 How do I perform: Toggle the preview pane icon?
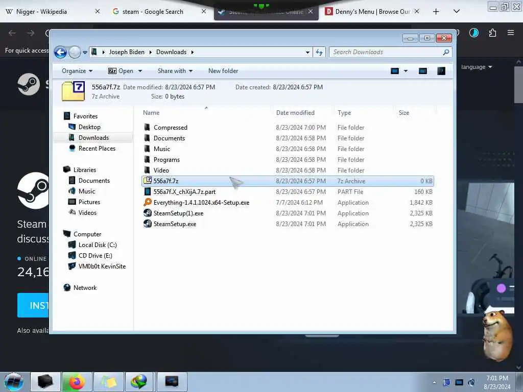[x=422, y=71]
